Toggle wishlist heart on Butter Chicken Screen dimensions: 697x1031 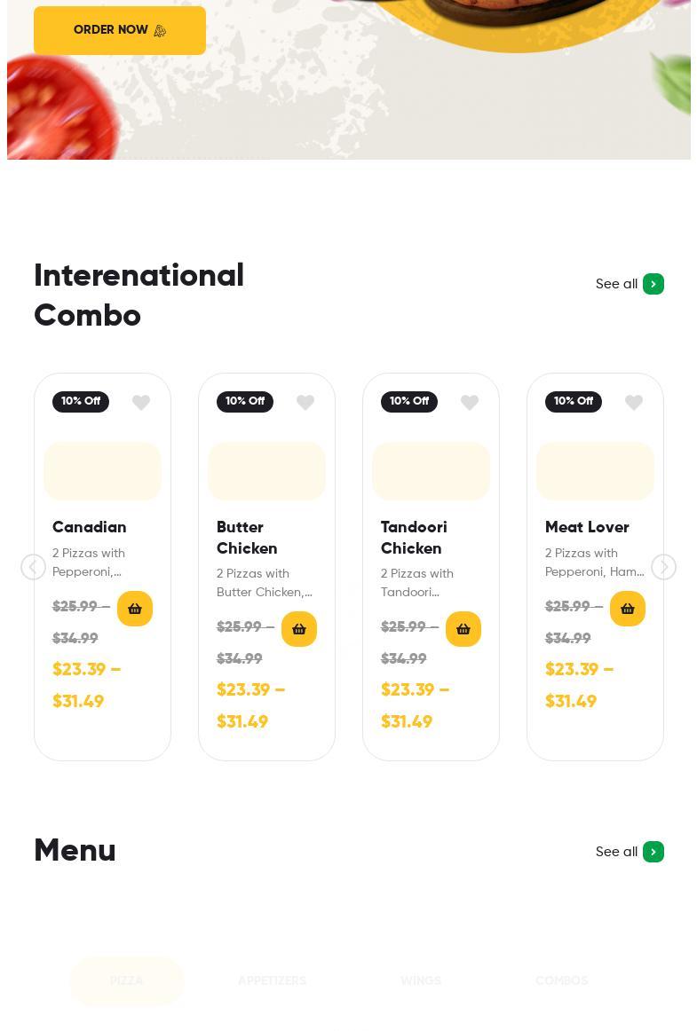coord(305,403)
